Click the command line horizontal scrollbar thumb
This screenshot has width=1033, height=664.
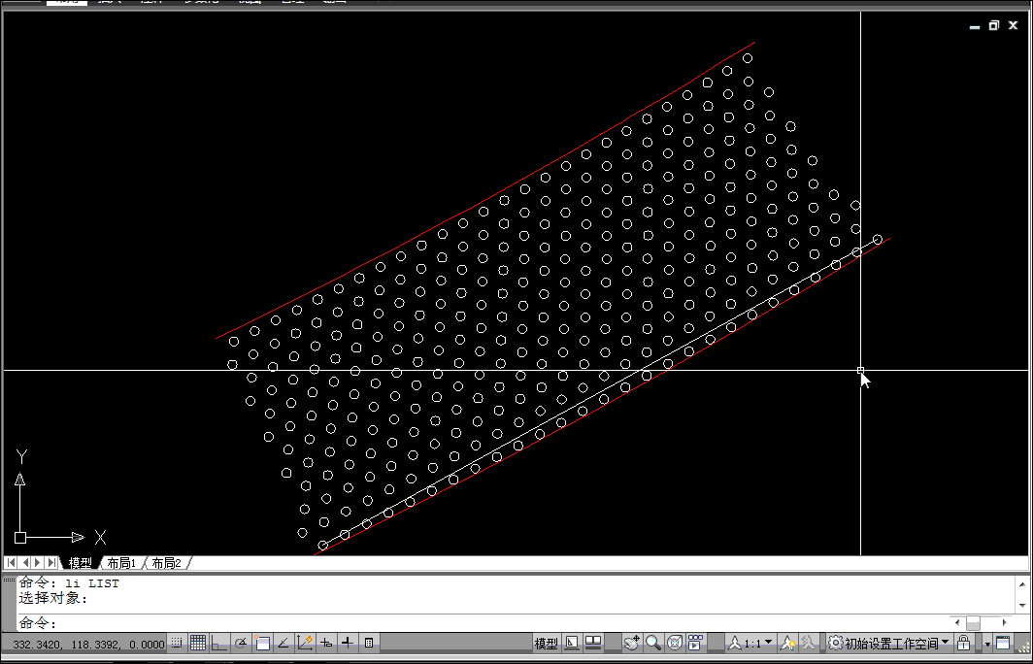point(973,623)
